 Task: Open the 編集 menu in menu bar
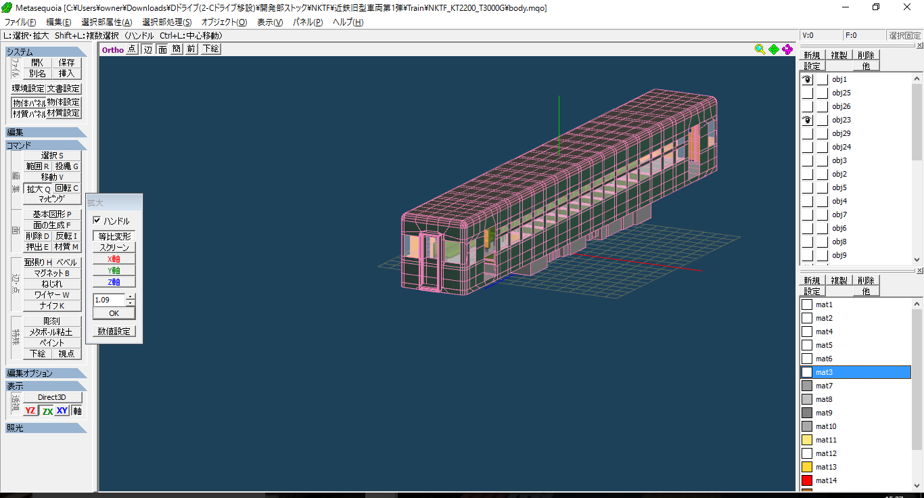(x=58, y=22)
